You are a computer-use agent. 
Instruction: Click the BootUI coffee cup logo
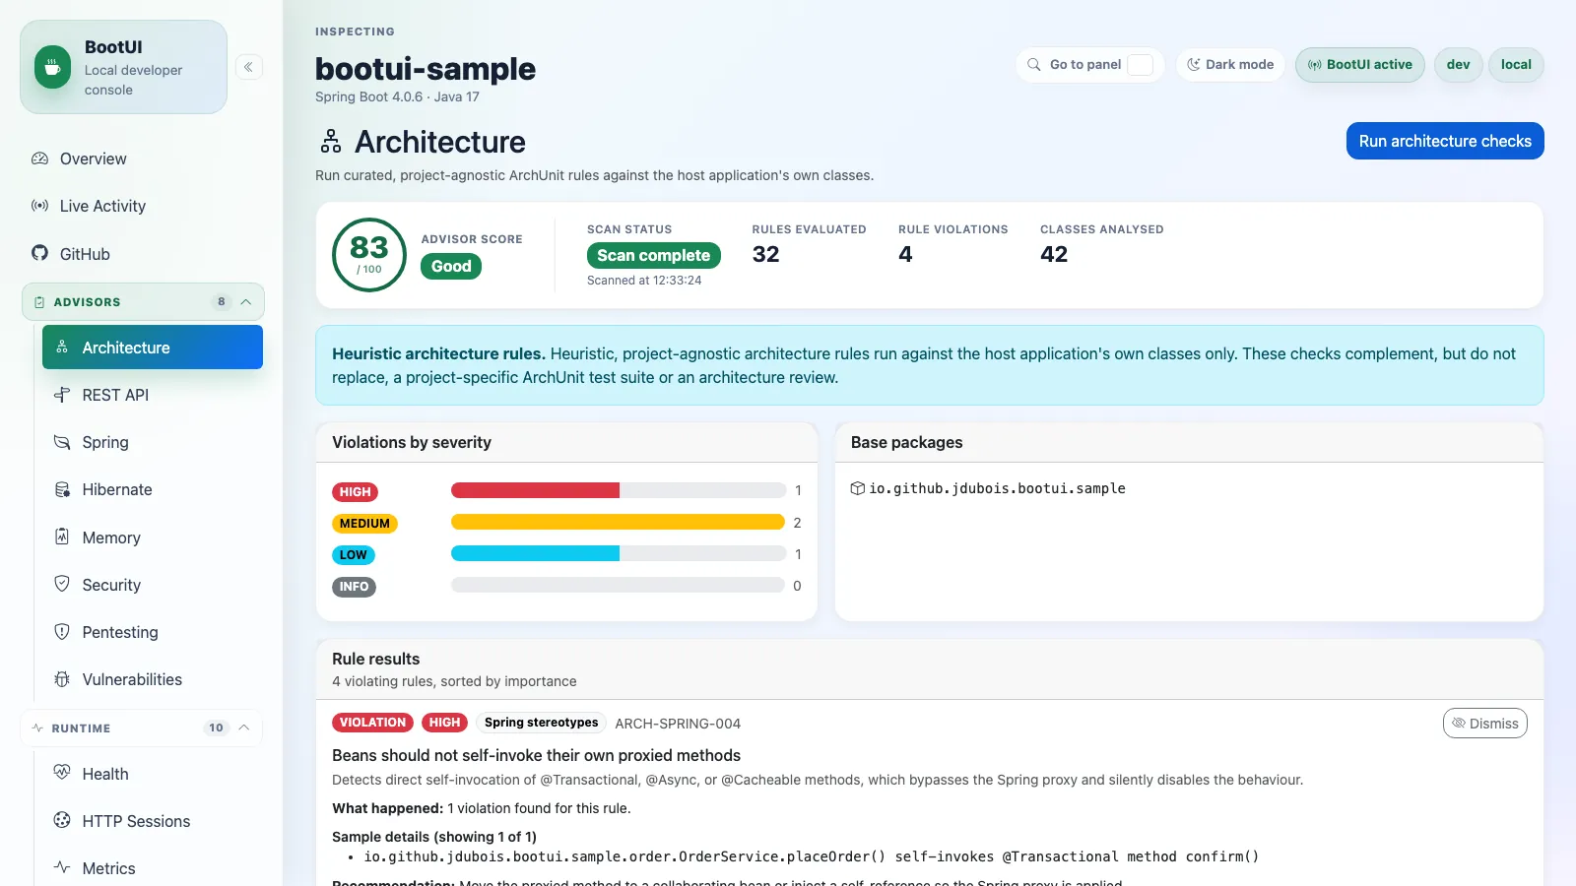click(53, 67)
